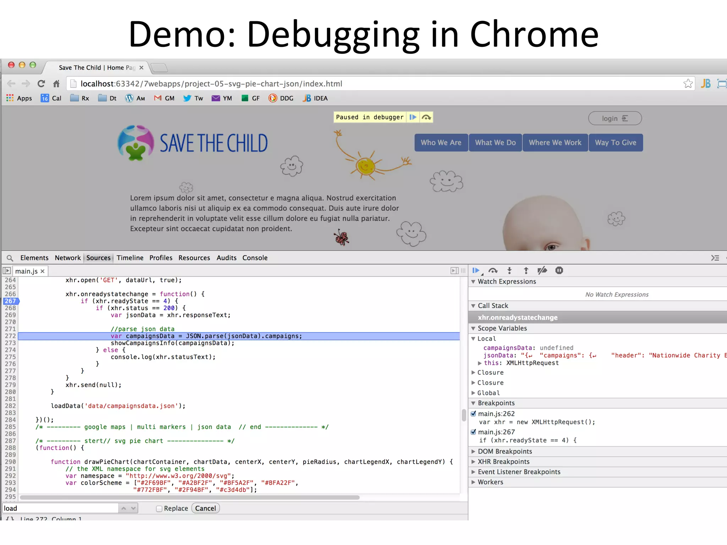This screenshot has width=727, height=545.
Task: Switch to the Network tab
Action: click(x=67, y=258)
